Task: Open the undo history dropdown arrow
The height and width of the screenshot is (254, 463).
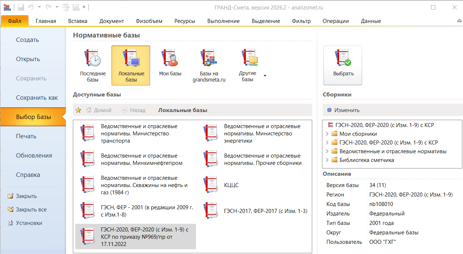Action: 39,7
